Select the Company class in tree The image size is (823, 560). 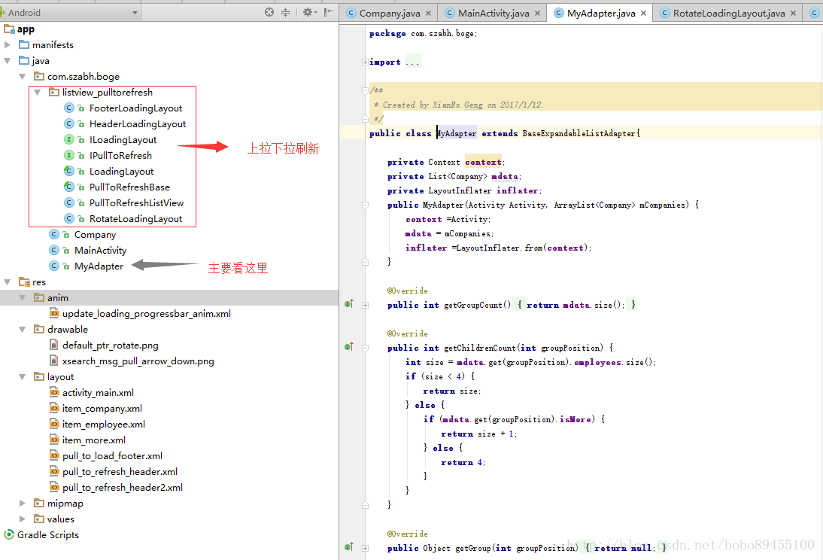95,234
